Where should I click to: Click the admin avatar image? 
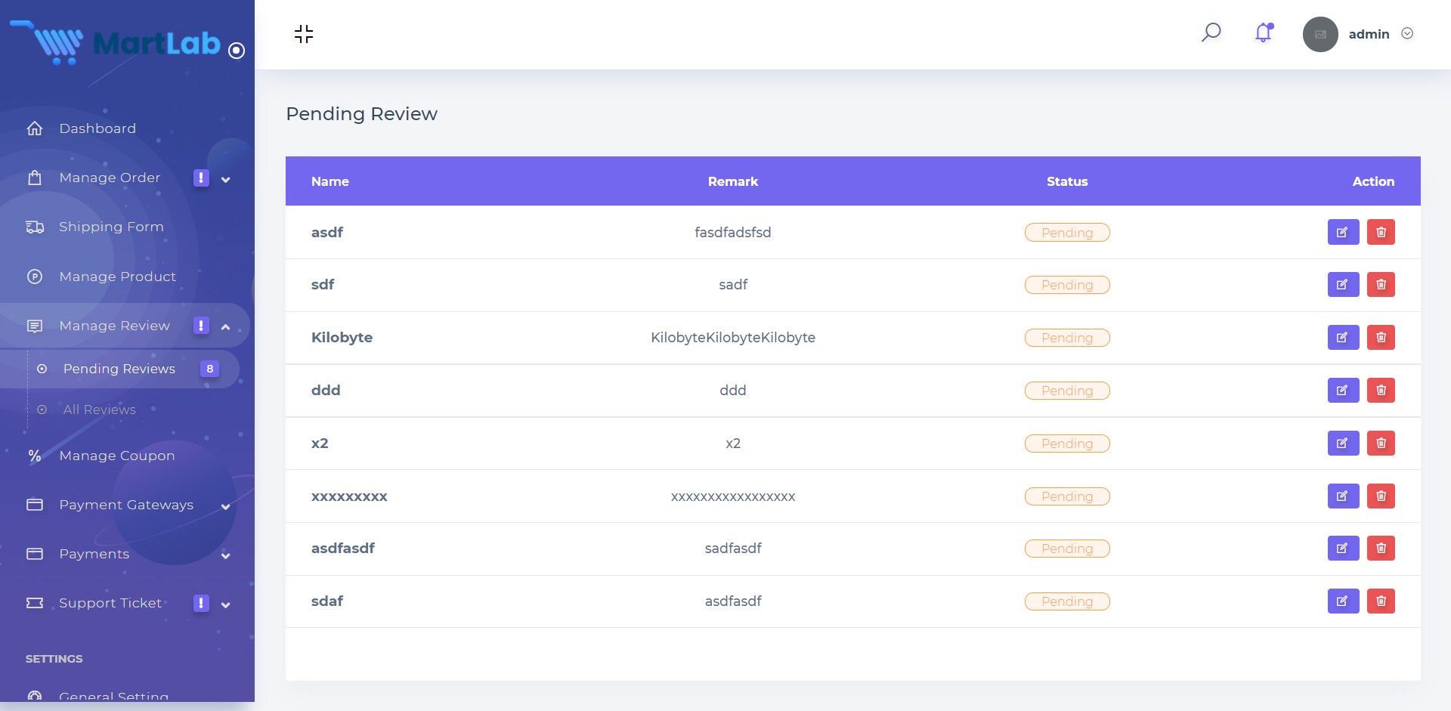(1320, 34)
